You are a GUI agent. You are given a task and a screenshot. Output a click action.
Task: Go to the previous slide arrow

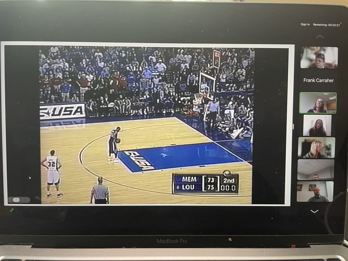point(10,200)
